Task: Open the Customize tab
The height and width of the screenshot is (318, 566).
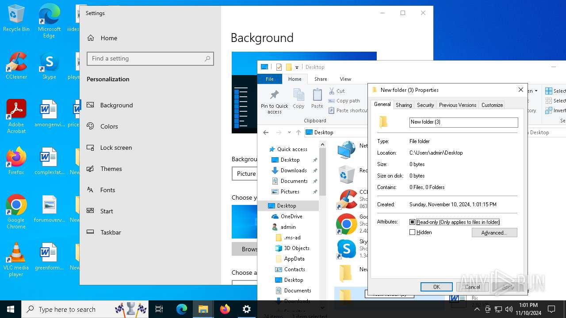Action: 492,105
